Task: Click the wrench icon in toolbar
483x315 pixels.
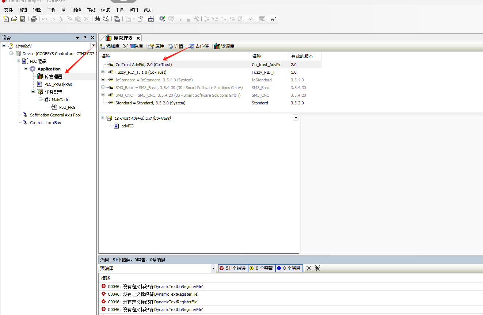Action: click(x=196, y=19)
